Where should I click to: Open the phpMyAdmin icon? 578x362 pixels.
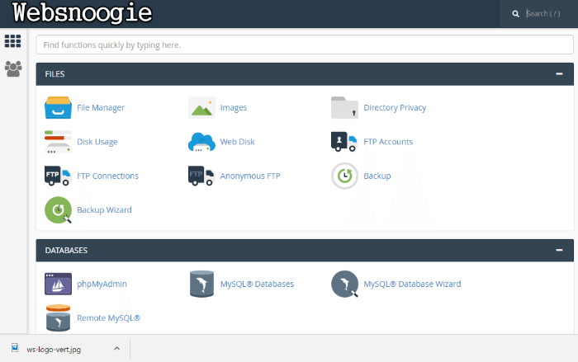[x=58, y=284]
